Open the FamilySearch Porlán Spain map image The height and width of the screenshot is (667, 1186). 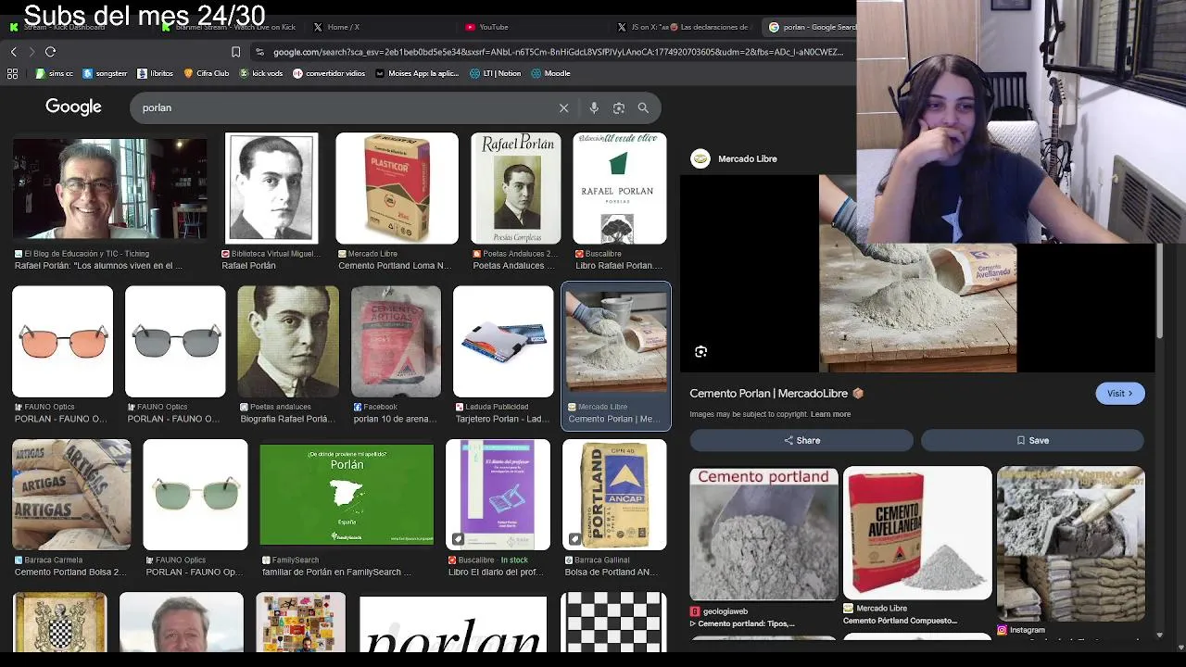347,495
